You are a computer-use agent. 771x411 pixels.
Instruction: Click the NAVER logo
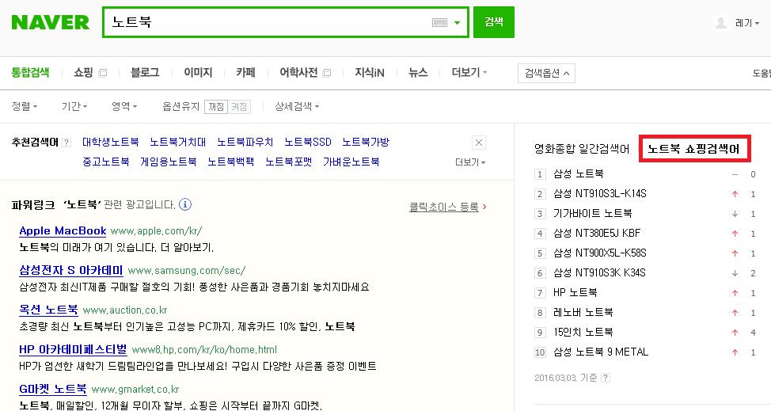pos(50,22)
